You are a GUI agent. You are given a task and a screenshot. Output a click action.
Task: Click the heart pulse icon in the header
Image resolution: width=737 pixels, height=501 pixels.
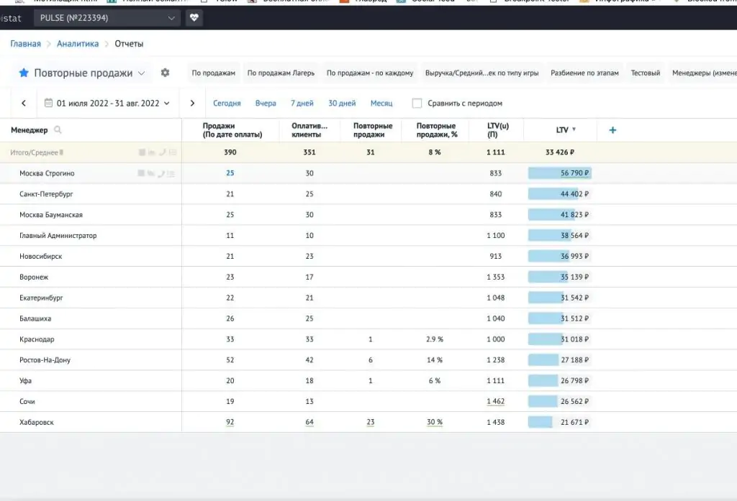194,18
